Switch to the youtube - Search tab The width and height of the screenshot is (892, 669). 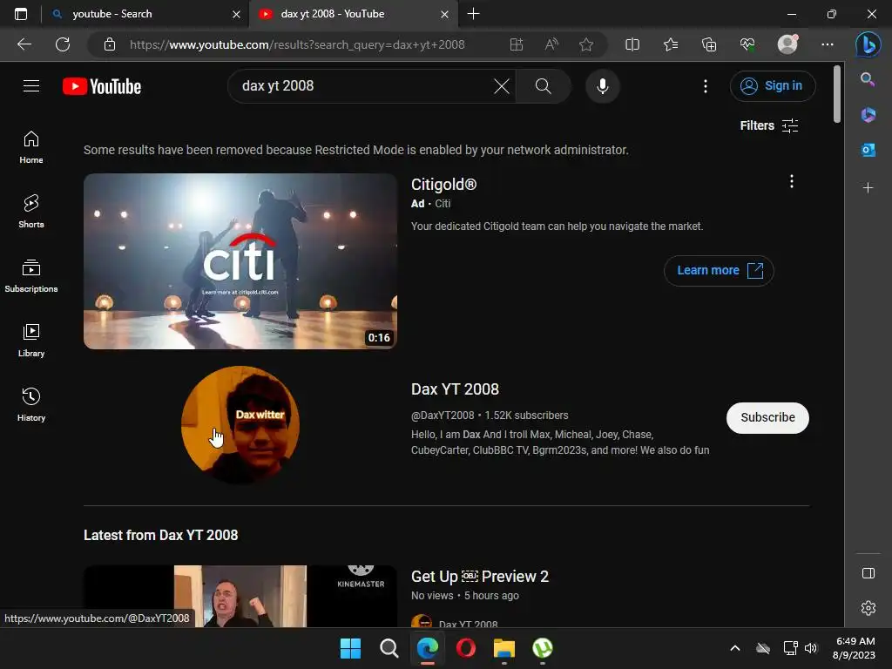coord(145,14)
